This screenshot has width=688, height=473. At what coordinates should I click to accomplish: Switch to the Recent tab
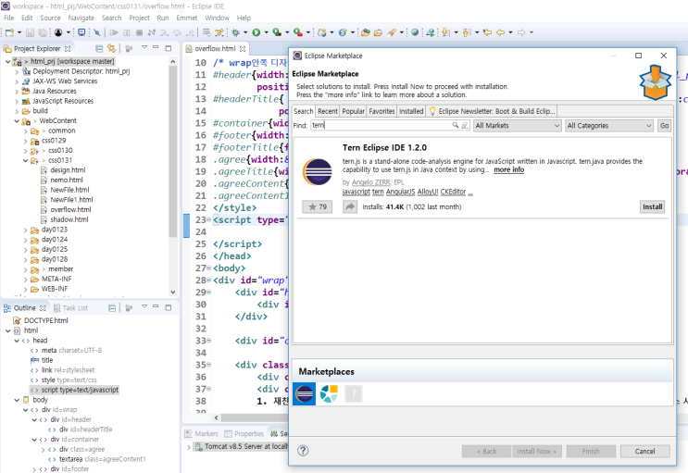328,111
